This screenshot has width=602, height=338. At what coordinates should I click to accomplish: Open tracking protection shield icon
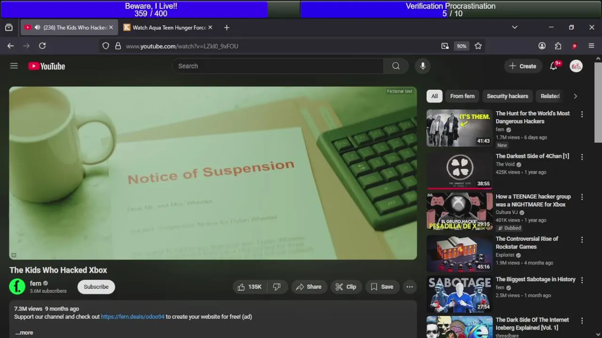106,46
